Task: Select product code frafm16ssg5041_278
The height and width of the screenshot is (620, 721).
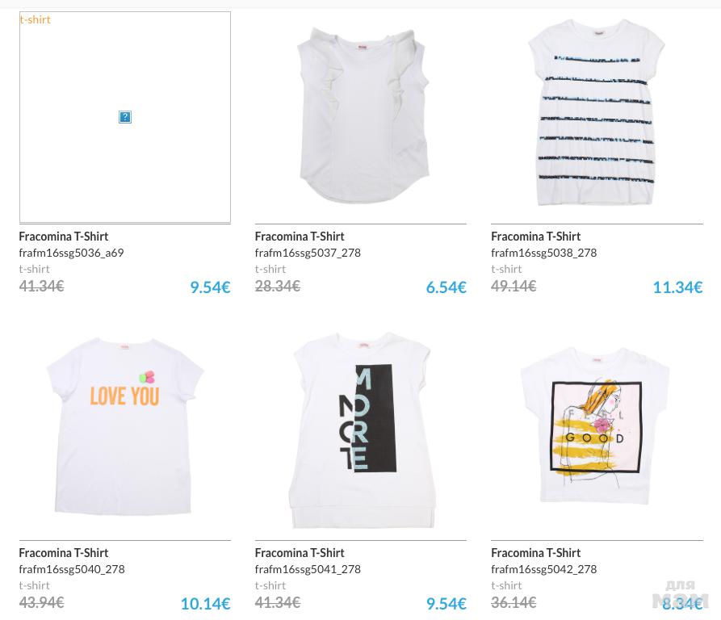Action: click(x=308, y=569)
